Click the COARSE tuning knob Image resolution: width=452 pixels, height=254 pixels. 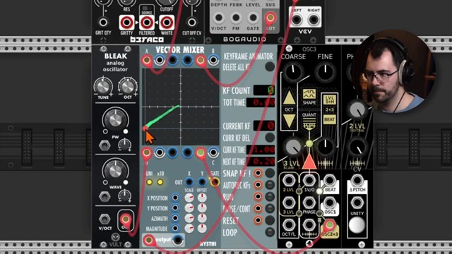293,71
